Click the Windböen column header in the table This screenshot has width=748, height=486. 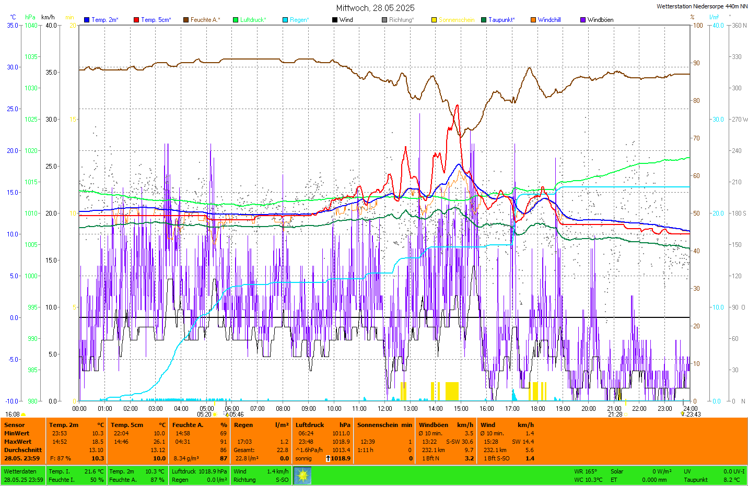click(x=434, y=425)
